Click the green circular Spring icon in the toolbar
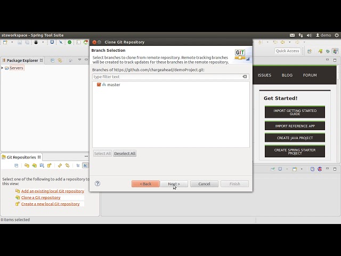Viewport: 341px width, 256px height. pyautogui.click(x=70, y=42)
